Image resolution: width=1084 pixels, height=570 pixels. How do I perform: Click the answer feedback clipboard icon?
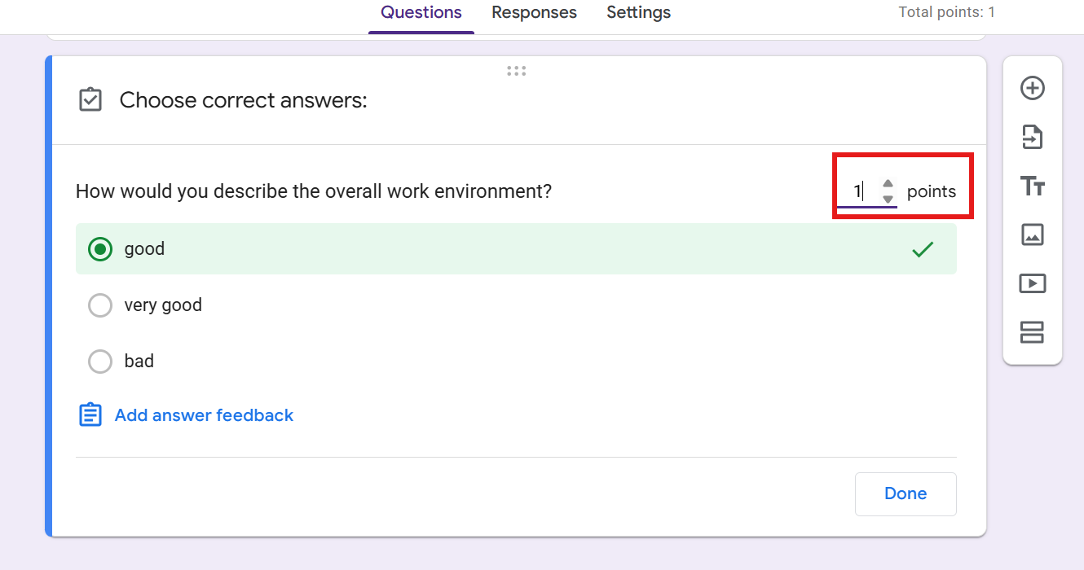click(90, 414)
